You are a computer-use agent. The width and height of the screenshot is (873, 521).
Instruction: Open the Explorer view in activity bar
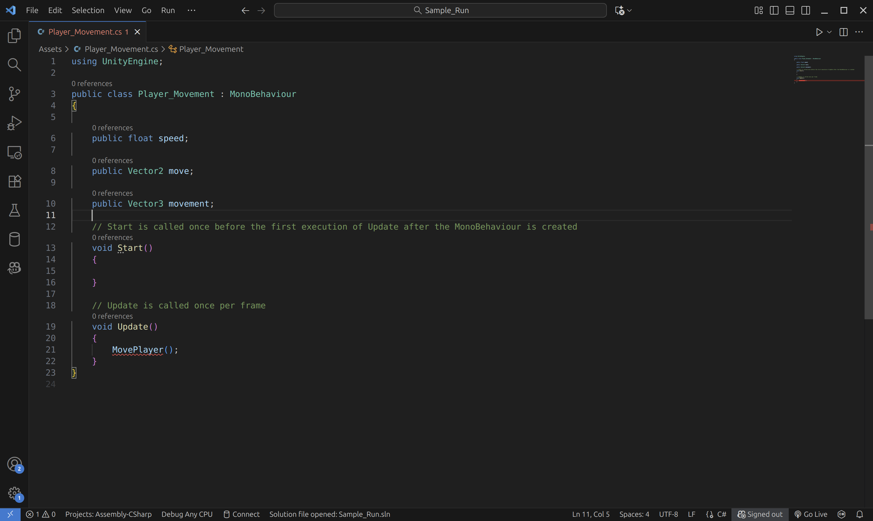pos(15,36)
